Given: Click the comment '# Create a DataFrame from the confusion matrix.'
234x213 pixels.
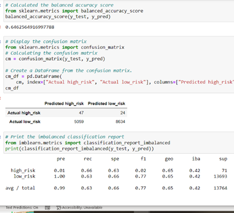Looking at the screenshot, I should point(69,71).
